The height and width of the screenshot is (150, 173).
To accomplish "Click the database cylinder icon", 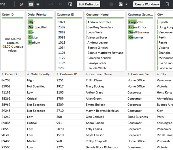I will point(111,4).
